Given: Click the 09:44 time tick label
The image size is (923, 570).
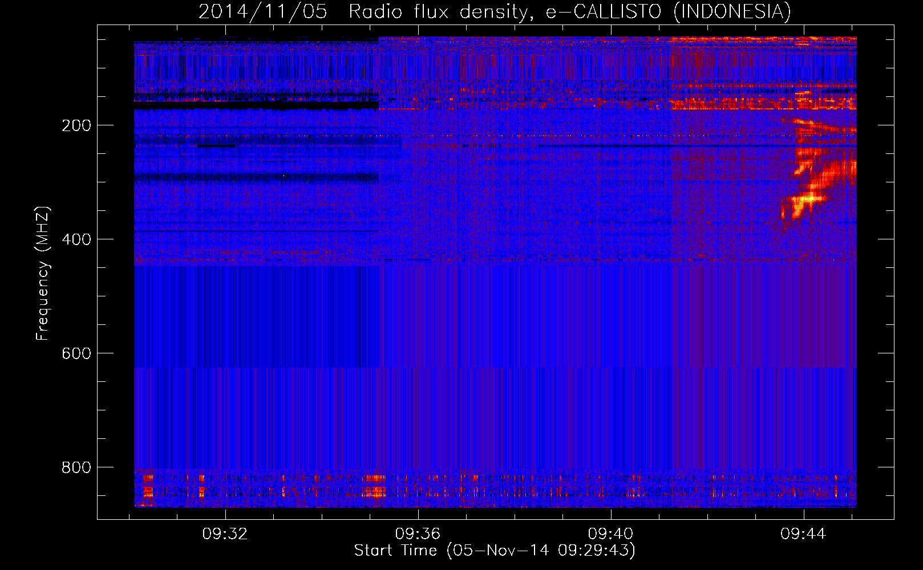Looking at the screenshot, I should point(803,534).
